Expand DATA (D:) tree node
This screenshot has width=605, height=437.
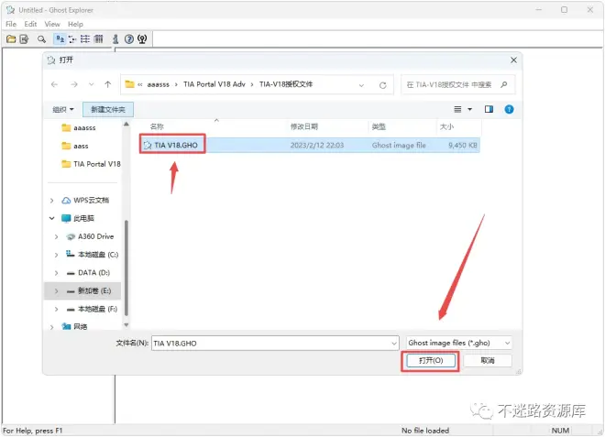[56, 273]
